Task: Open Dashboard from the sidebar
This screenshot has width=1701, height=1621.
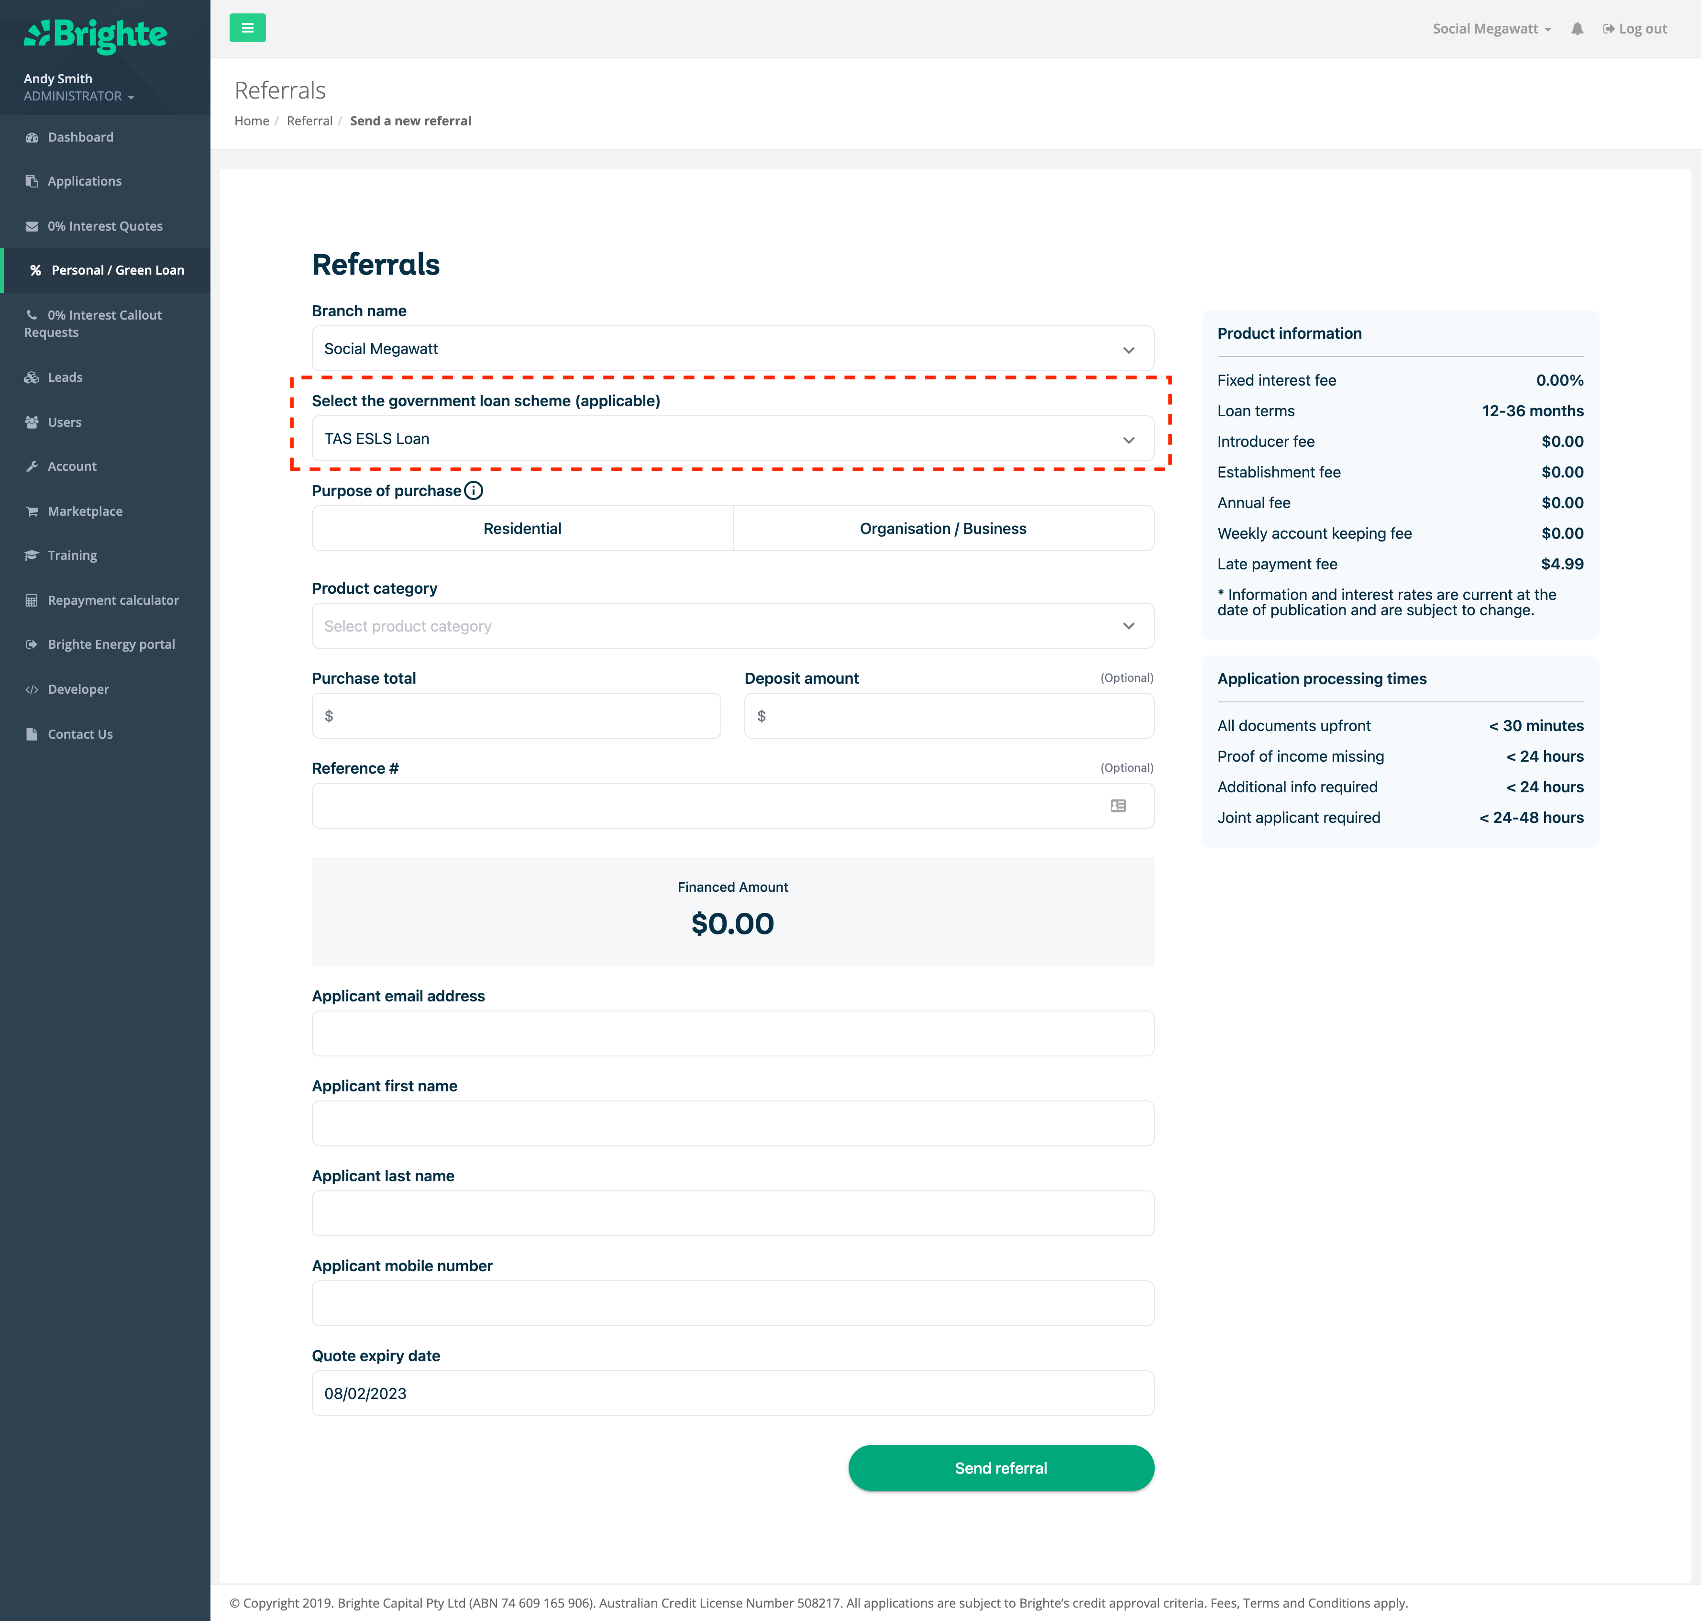Action: pyautogui.click(x=80, y=137)
